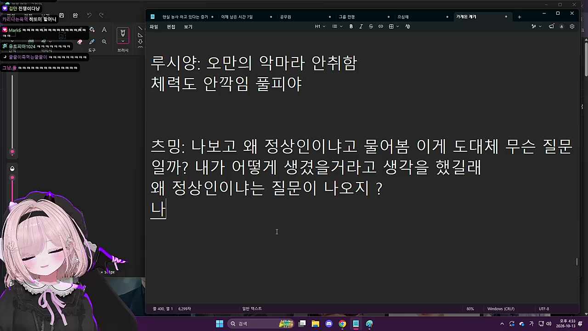Toggle the Korean IME indicator 가
Screen dimensions: 588x331
point(531,324)
